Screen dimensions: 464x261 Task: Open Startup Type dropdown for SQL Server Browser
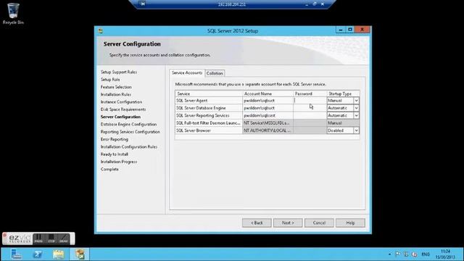click(x=356, y=130)
